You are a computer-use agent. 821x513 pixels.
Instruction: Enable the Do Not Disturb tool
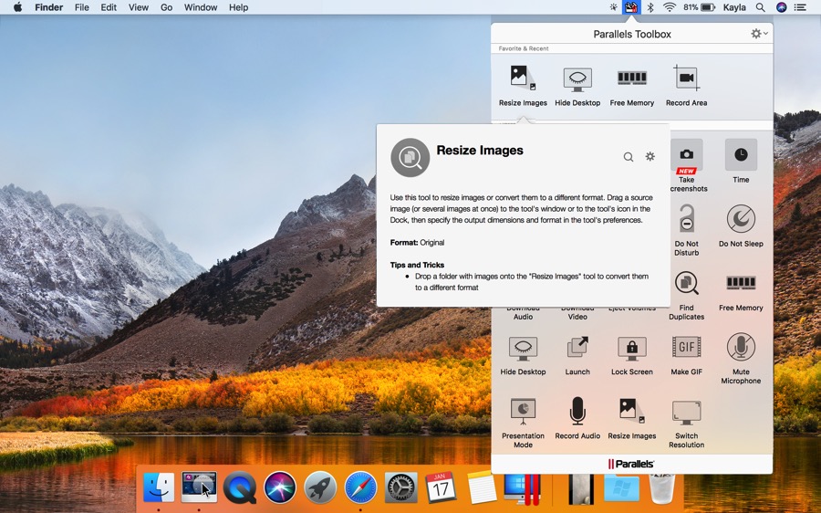click(x=686, y=230)
